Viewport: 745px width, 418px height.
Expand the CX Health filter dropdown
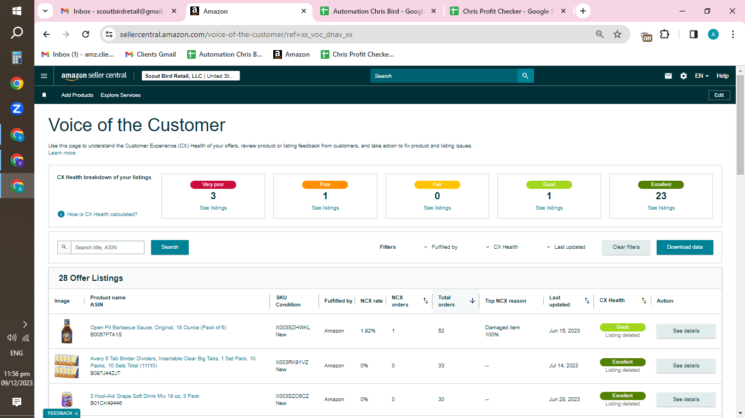tap(502, 247)
